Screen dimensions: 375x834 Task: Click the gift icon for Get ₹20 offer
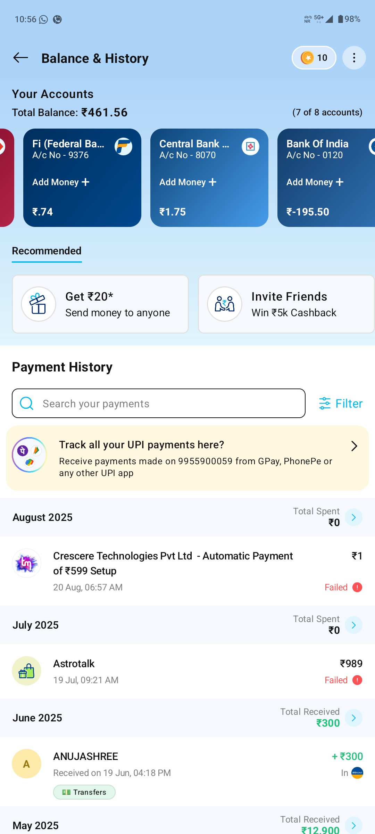coord(38,304)
